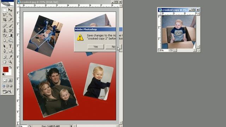Select the Slice tool
Viewport: 226px width, 127px height.
10,20
